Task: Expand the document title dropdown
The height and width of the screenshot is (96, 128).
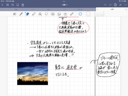Action: point(65,5)
